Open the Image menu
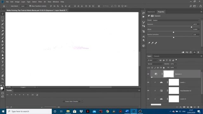 [17, 2]
